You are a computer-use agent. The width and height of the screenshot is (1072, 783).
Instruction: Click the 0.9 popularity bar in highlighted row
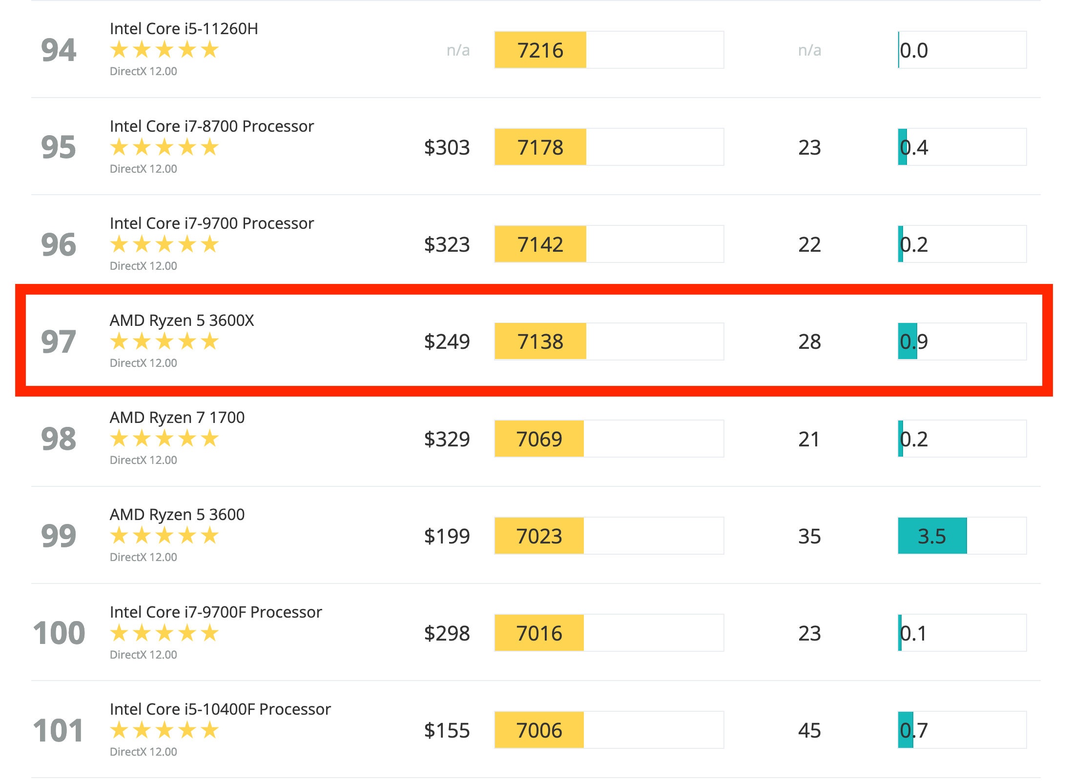point(908,341)
